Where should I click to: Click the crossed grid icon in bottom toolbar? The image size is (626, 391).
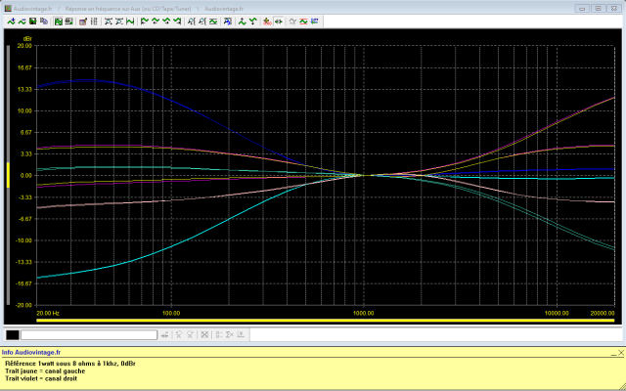point(204,334)
